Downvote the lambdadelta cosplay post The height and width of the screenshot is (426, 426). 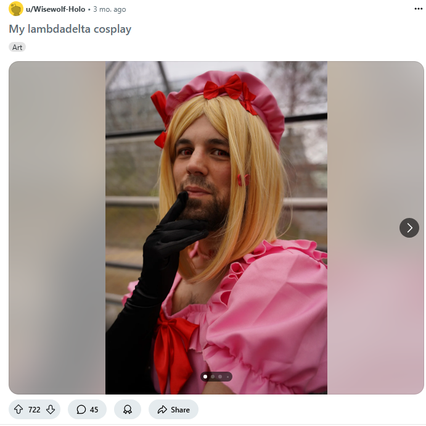[x=51, y=409]
